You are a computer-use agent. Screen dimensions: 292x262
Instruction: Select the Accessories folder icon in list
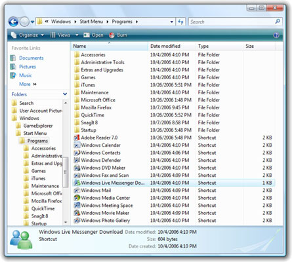(x=77, y=54)
